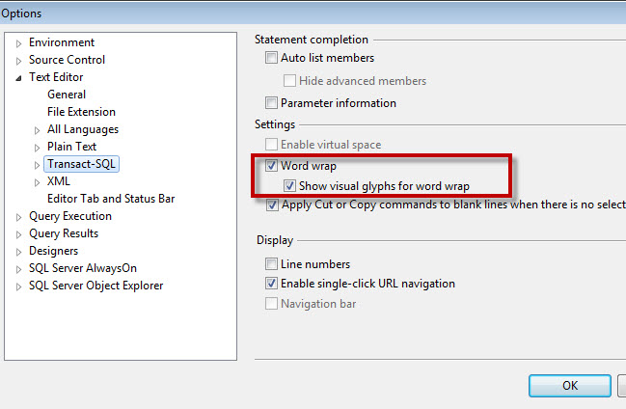Select the Transact-SQL tree item

(x=81, y=164)
